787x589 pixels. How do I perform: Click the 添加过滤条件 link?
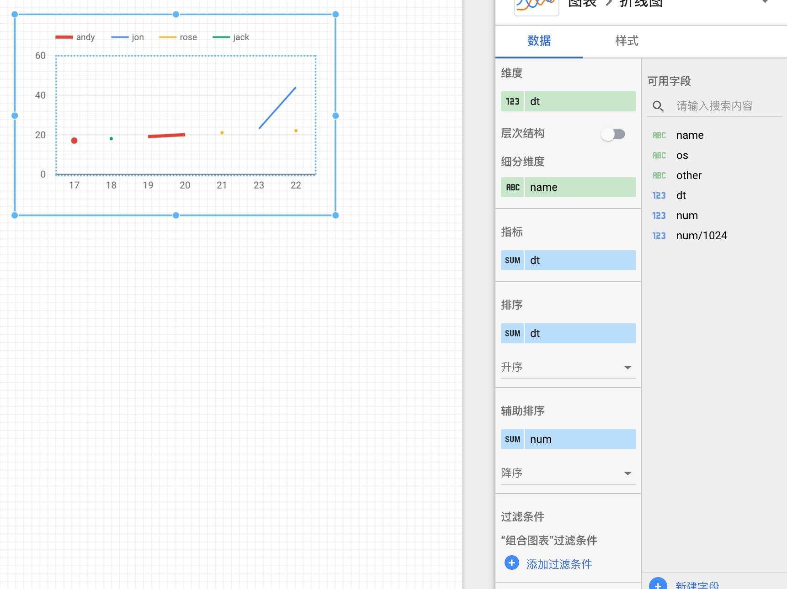click(x=558, y=563)
